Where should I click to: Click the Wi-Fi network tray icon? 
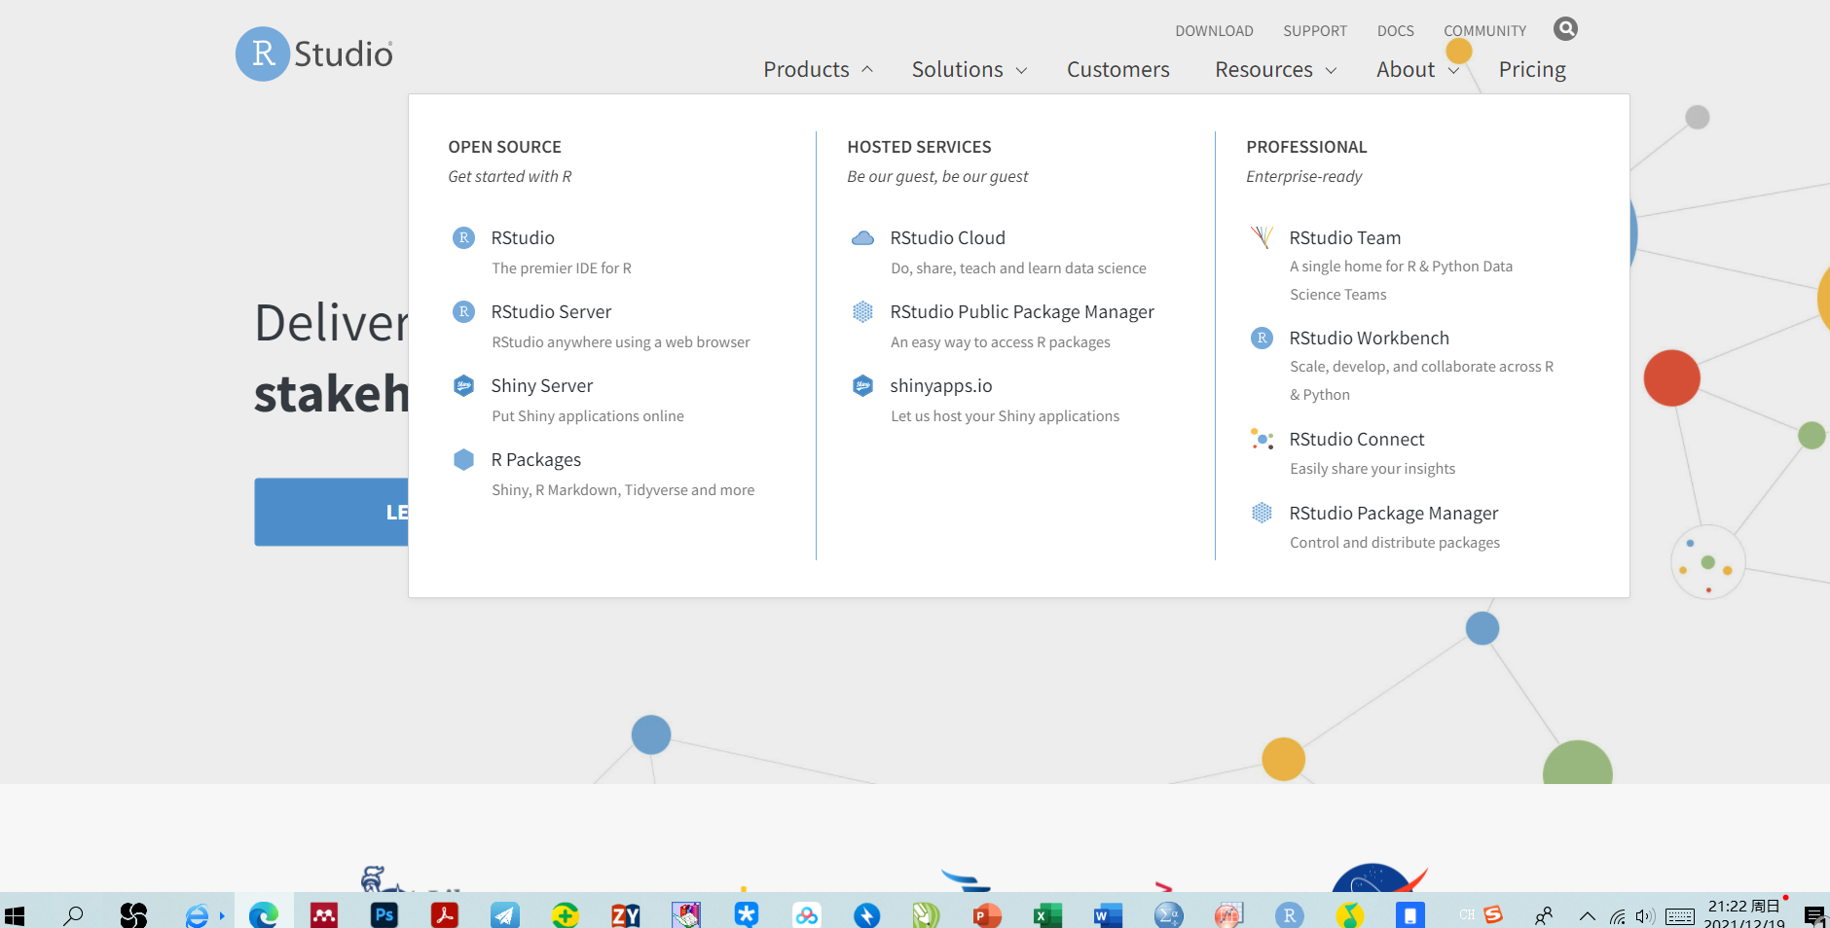(1617, 915)
